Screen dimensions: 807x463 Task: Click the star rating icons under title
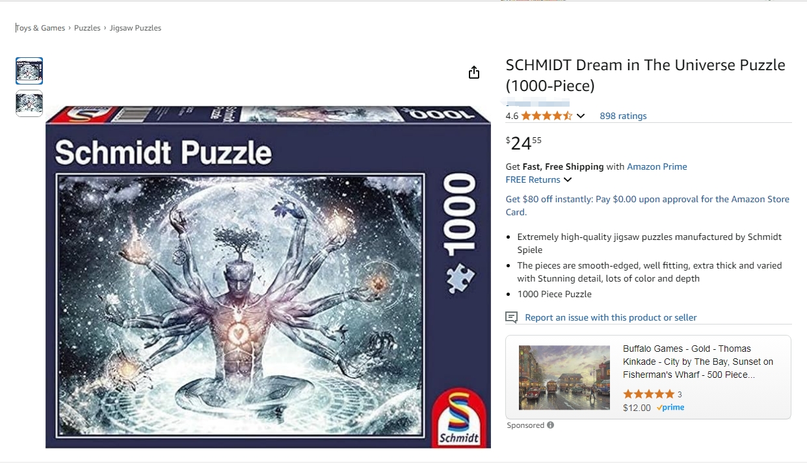click(x=546, y=116)
